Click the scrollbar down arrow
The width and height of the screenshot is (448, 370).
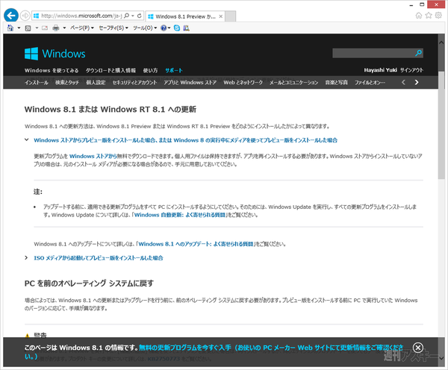click(x=441, y=358)
